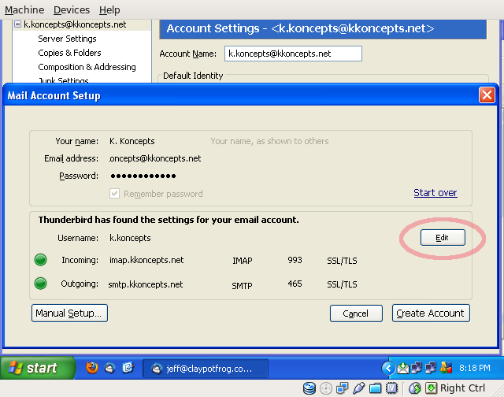This screenshot has width=504, height=397.
Task: Click the Password field in setup
Action: click(143, 176)
